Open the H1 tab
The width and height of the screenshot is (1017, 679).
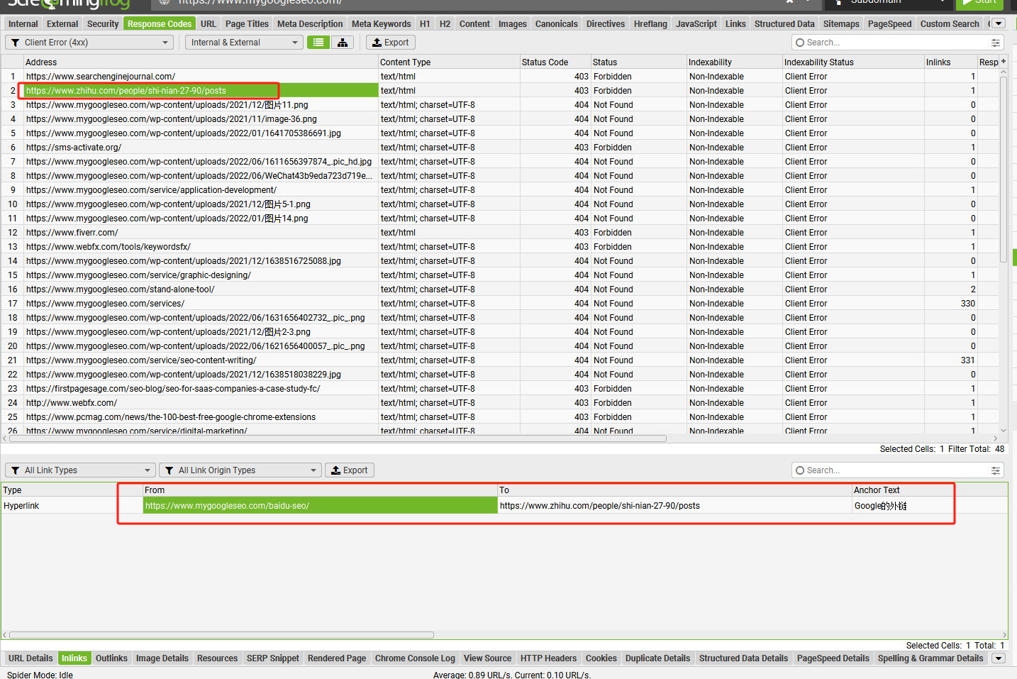(425, 23)
